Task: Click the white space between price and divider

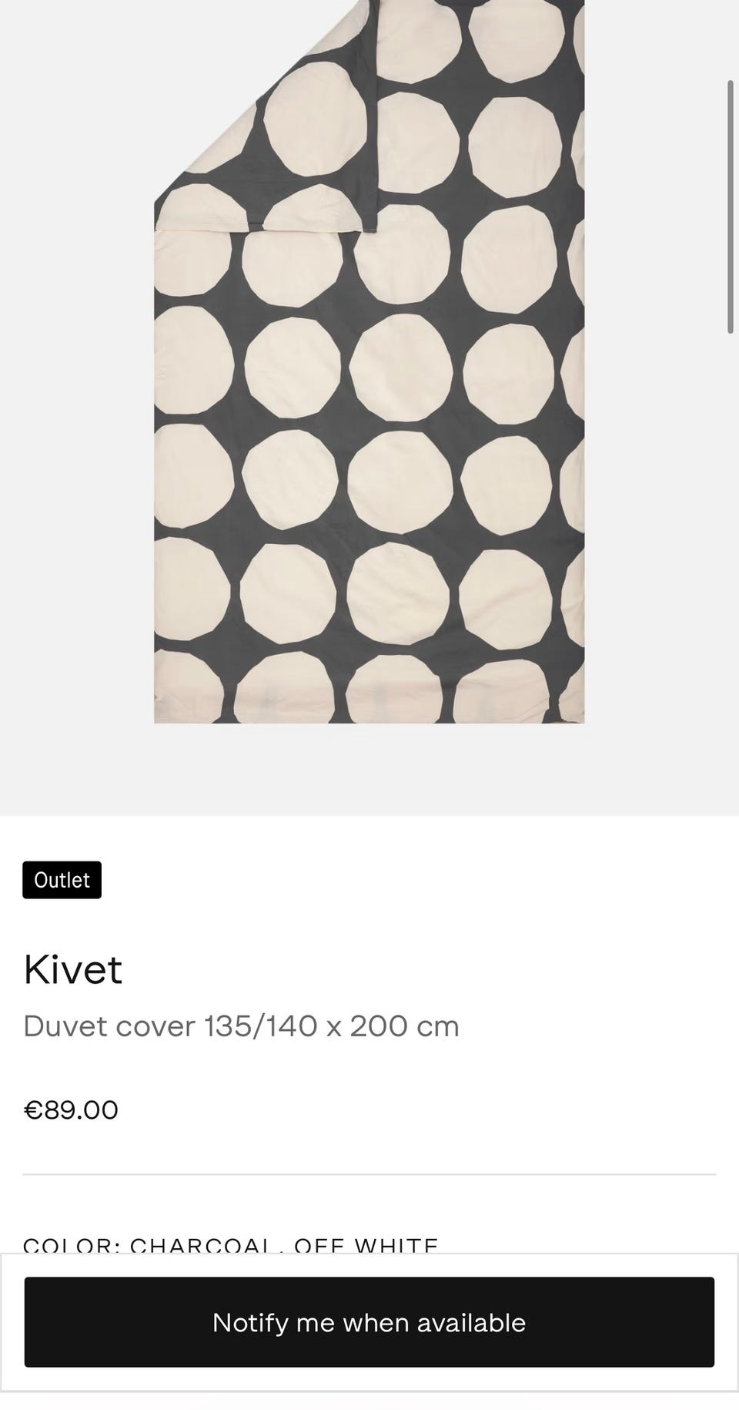Action: pos(369,1148)
